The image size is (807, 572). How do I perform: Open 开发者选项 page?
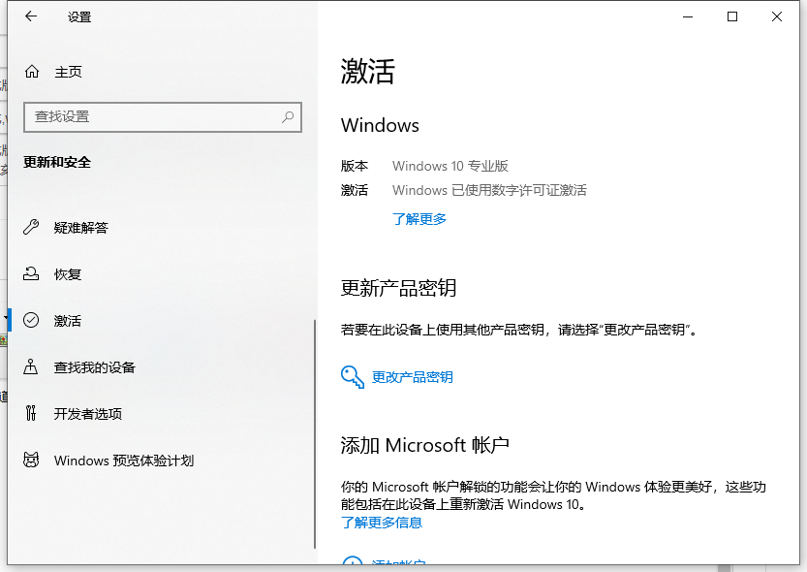point(88,413)
